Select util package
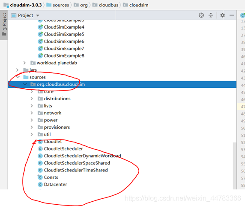 tap(48, 134)
